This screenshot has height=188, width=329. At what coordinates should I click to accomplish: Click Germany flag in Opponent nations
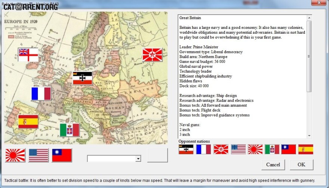click(186, 149)
